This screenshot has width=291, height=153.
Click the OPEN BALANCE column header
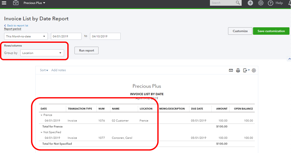coord(244,109)
